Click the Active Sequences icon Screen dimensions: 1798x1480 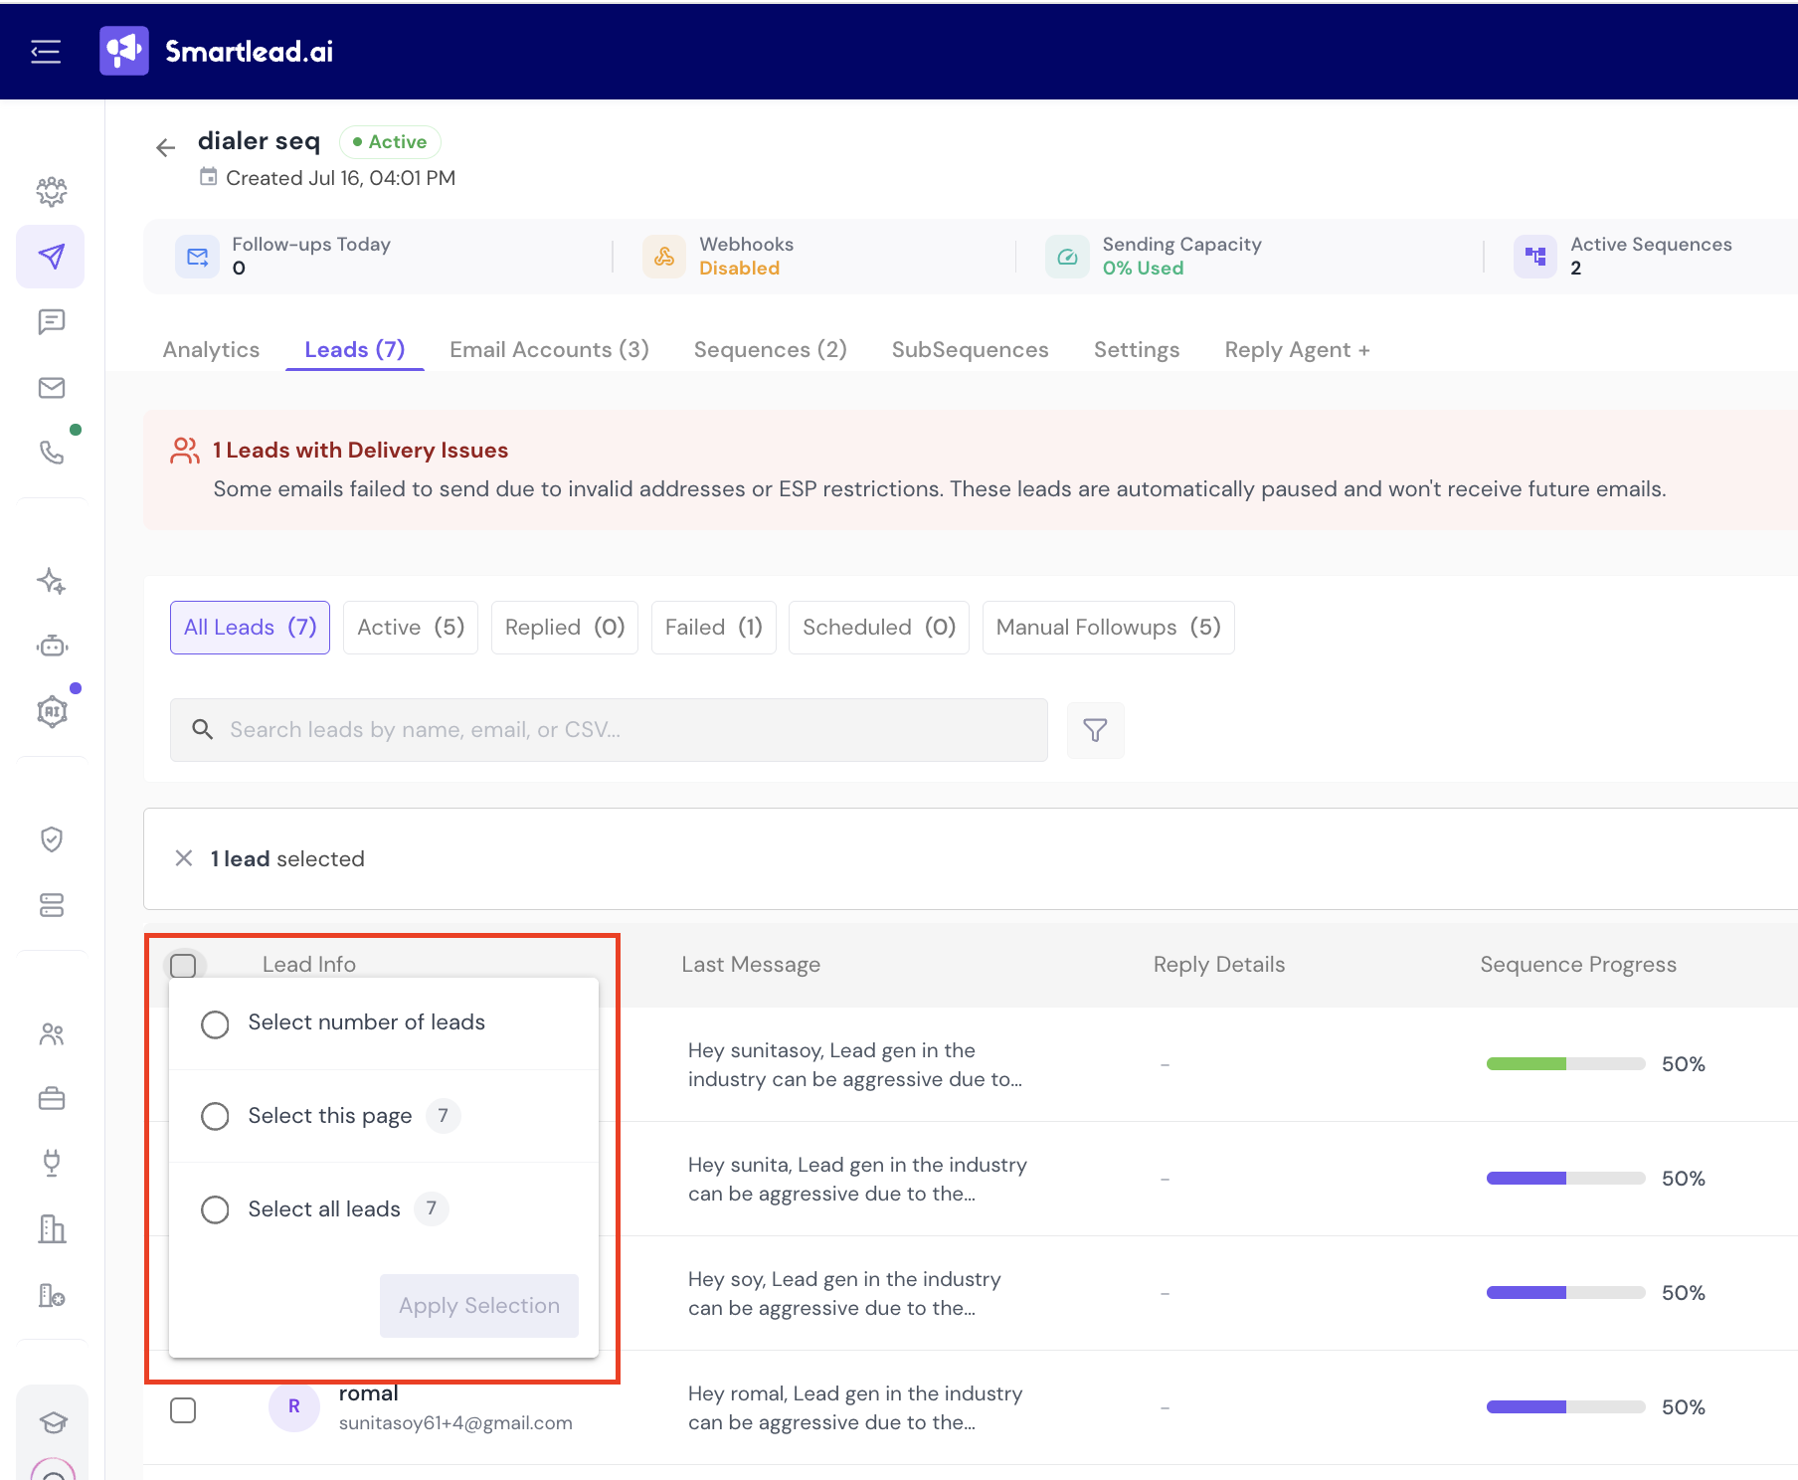pos(1535,257)
